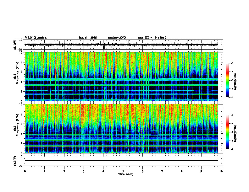The width and height of the screenshot is (249, 192).
Task: Click the log(PSD) label beside ch.1 colorbar
Action: (x=235, y=82)
